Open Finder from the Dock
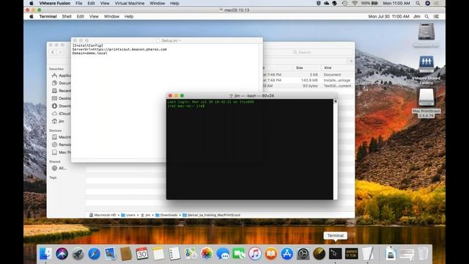 pyautogui.click(x=45, y=254)
